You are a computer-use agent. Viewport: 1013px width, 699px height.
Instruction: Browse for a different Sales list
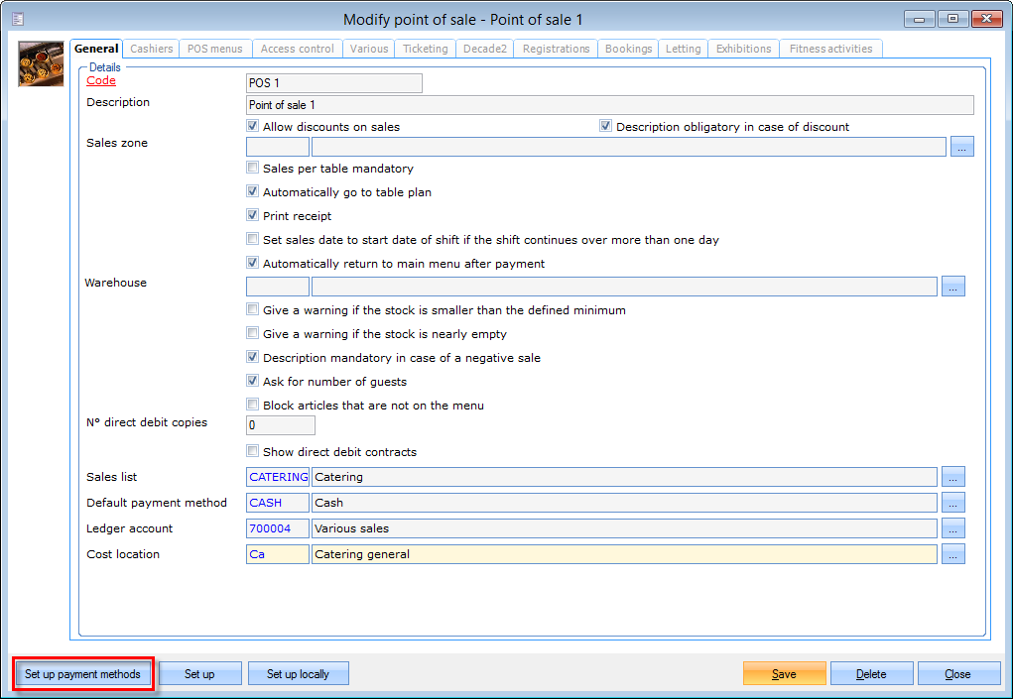[953, 476]
